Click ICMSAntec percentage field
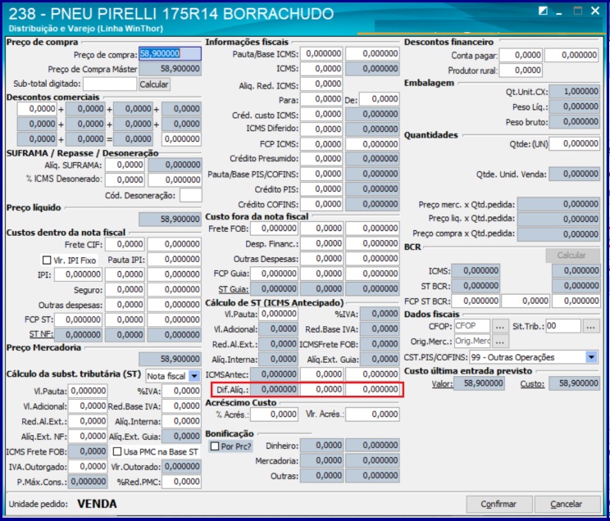The height and width of the screenshot is (521, 610). click(x=321, y=374)
